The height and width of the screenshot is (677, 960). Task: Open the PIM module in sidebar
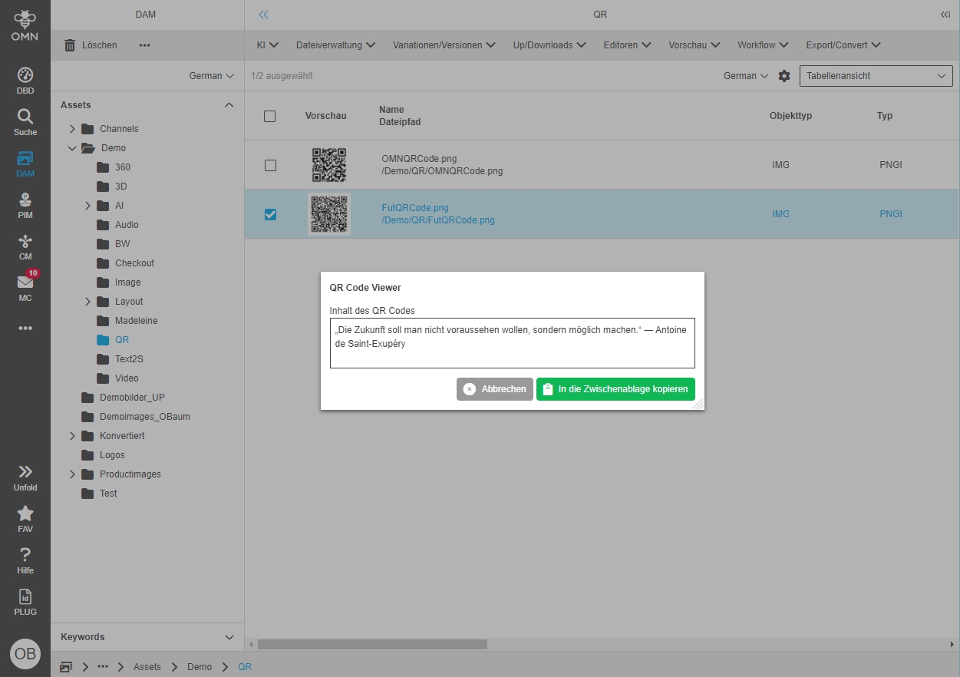pos(25,205)
